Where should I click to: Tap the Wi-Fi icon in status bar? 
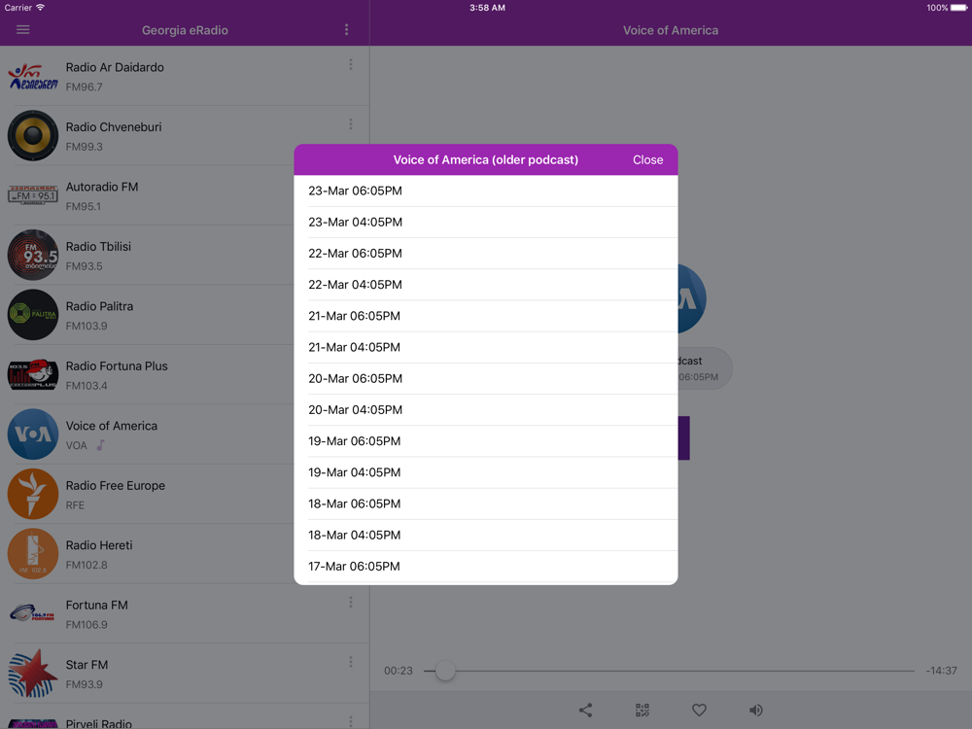[x=40, y=8]
